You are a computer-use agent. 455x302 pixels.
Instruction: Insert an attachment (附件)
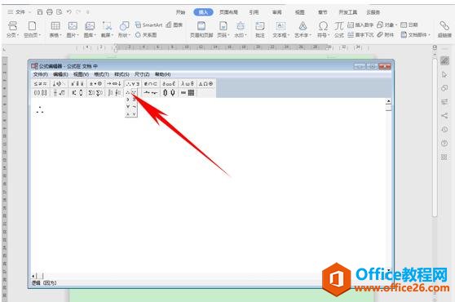pos(386,35)
